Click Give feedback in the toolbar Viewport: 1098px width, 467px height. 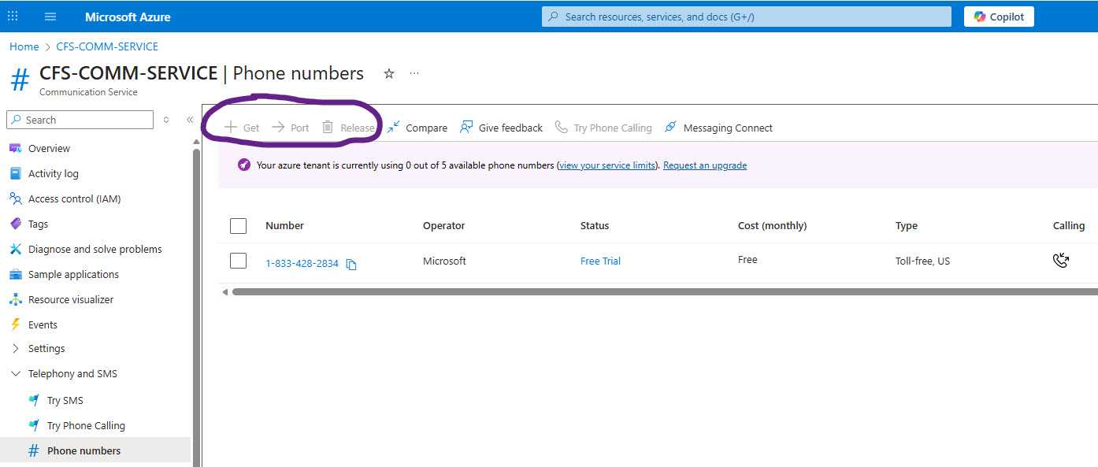(501, 128)
